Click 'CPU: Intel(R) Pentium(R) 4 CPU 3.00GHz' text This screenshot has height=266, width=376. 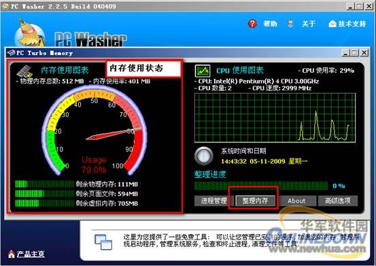click(x=256, y=81)
